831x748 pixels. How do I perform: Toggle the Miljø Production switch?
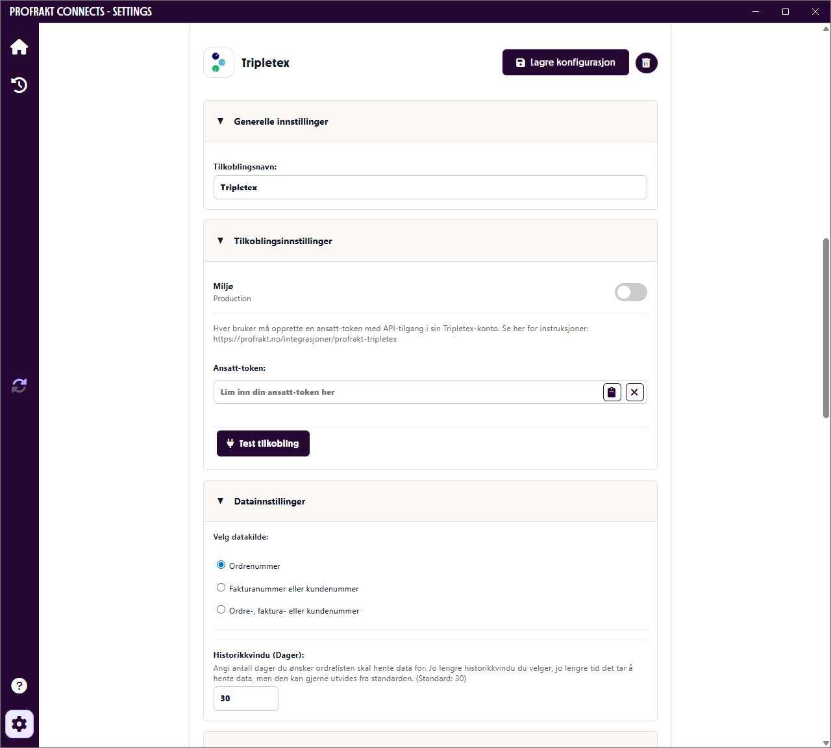click(630, 292)
